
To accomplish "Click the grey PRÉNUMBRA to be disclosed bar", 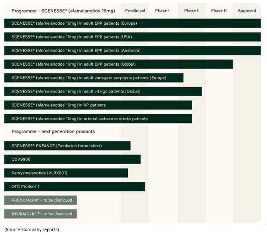I will coord(40,200).
